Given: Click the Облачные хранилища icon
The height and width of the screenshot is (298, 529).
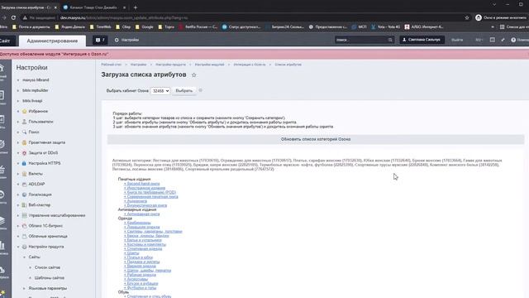Looking at the screenshot, I should [24, 236].
